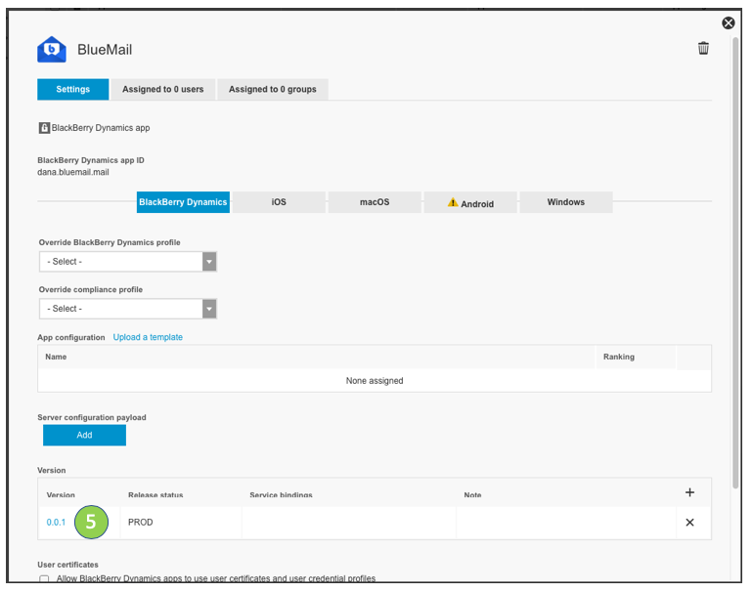The height and width of the screenshot is (592, 753).
Task: Click the BlueMail app envelope icon
Action: [x=51, y=49]
